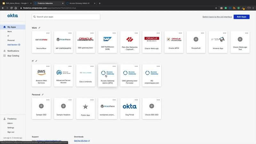Click the Add Apps button
The image size is (256, 144).
(241, 17)
